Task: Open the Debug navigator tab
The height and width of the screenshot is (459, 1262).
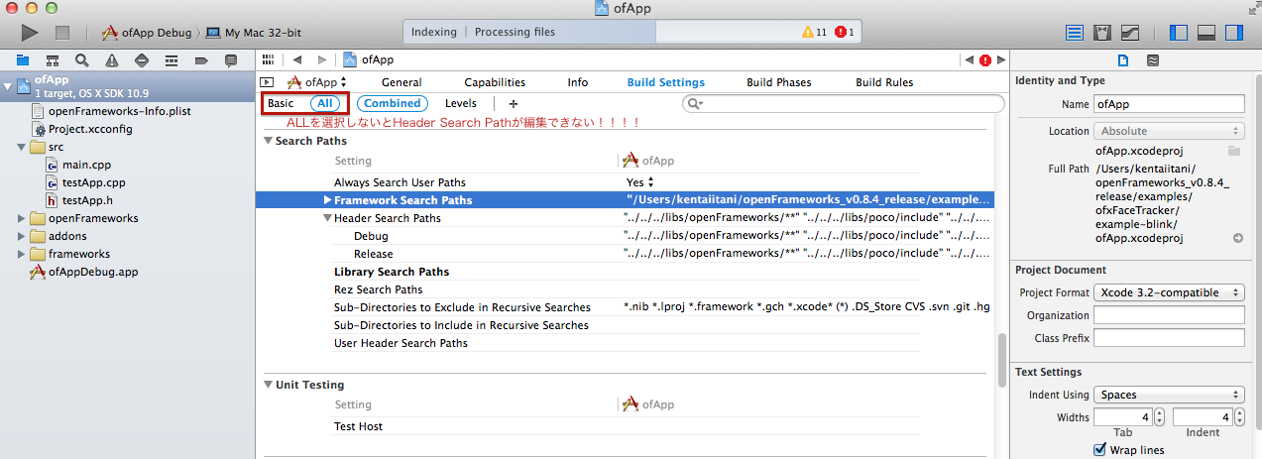Action: (x=171, y=60)
